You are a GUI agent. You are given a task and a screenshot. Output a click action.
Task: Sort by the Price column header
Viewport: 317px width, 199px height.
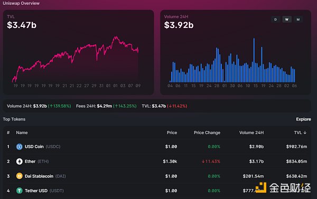tap(172, 132)
